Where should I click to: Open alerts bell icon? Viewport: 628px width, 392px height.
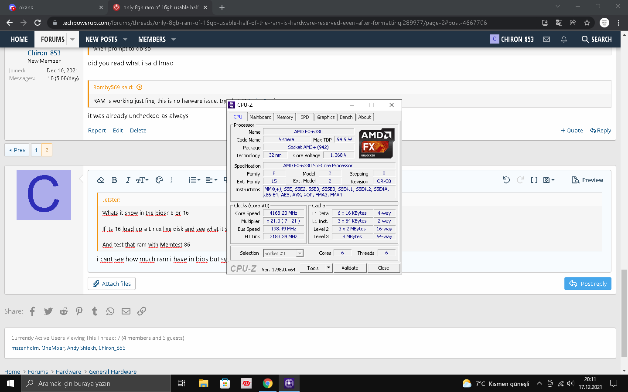pos(564,39)
